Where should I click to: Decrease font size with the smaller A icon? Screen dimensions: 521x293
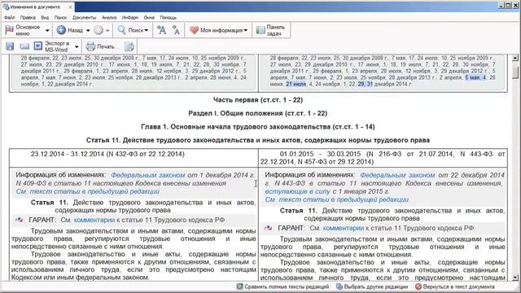click(176, 30)
